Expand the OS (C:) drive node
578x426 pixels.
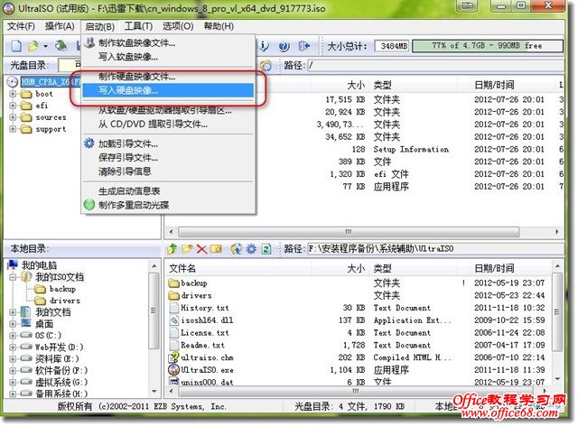pos(13,336)
